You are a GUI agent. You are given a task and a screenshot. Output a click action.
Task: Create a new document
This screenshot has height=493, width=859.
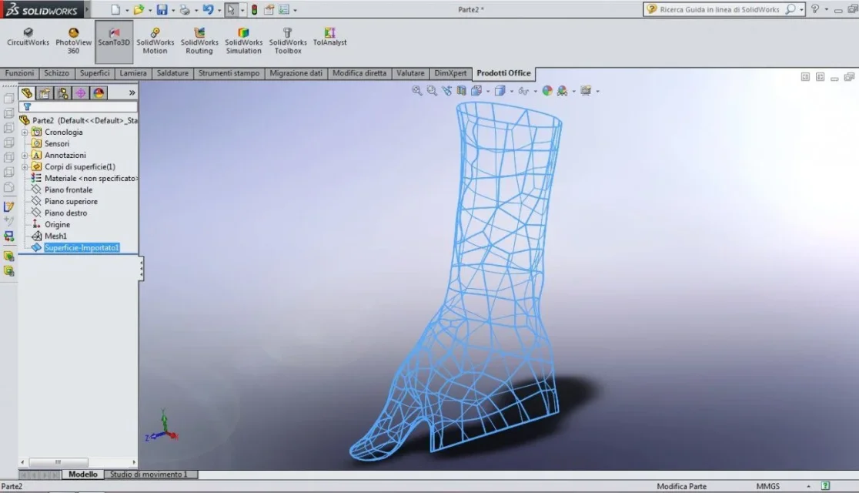[115, 9]
